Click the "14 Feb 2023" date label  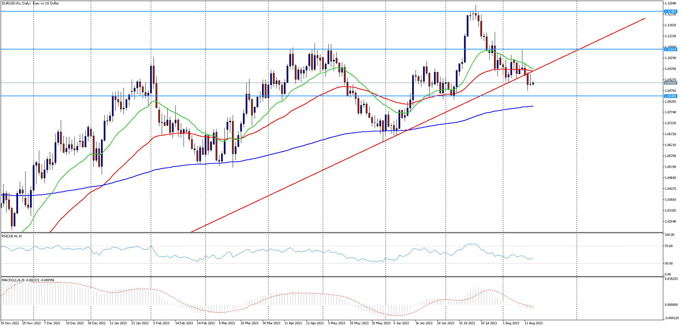click(184, 323)
